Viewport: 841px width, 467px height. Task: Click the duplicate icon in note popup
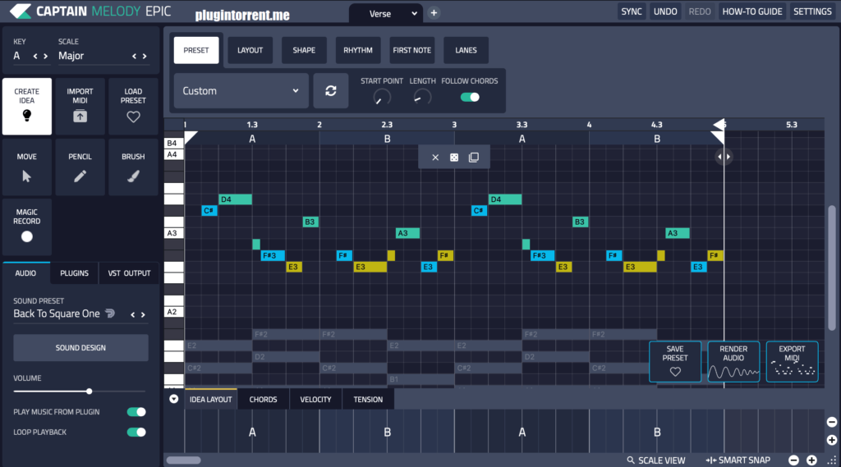click(474, 157)
